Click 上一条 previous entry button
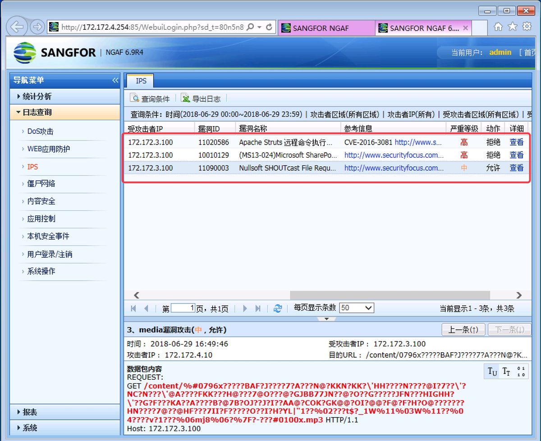Screen dimensions: 541x441 [463, 330]
